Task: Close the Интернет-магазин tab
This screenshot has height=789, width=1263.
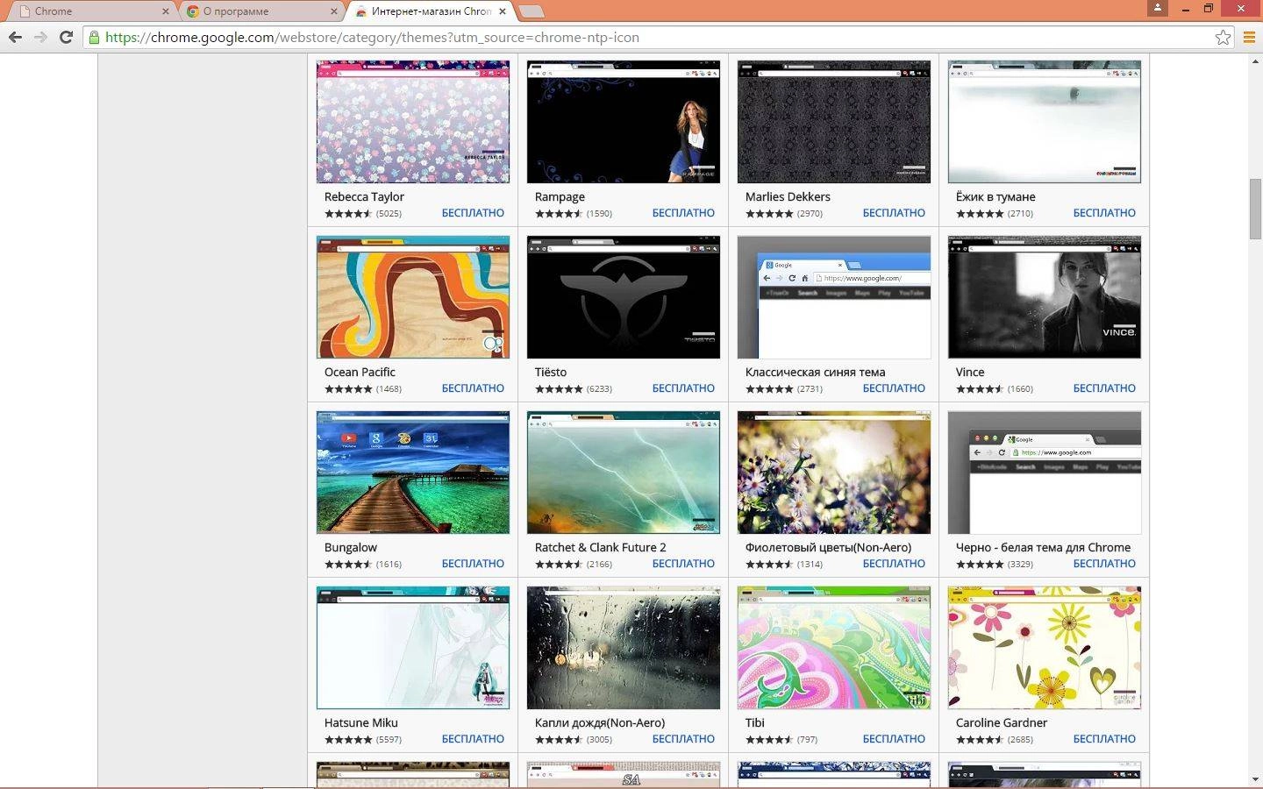Action: (502, 11)
